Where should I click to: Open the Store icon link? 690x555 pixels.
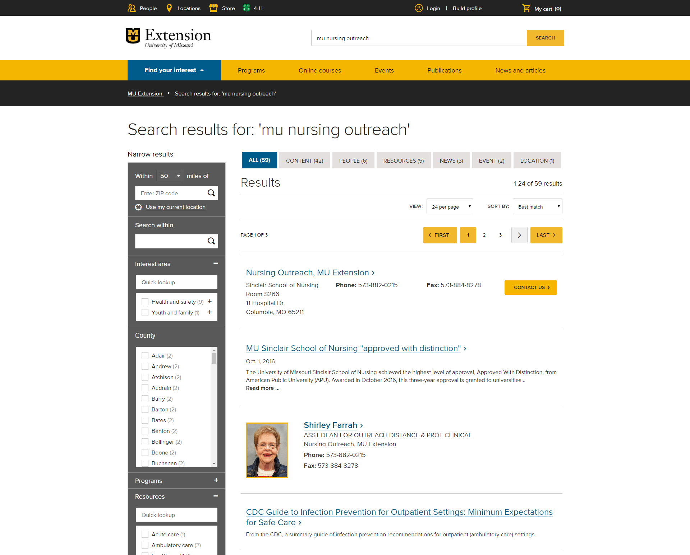[x=213, y=8]
